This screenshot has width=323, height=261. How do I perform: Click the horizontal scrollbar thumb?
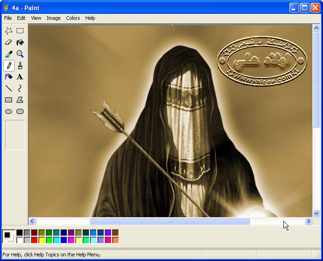click(170, 221)
